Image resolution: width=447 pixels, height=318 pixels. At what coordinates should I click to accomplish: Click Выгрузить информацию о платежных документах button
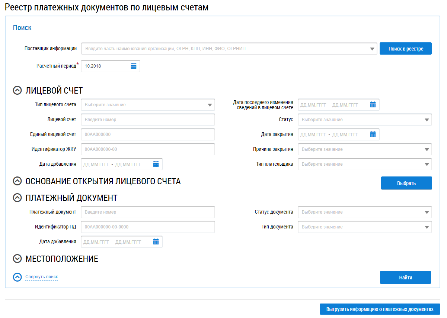click(x=380, y=309)
